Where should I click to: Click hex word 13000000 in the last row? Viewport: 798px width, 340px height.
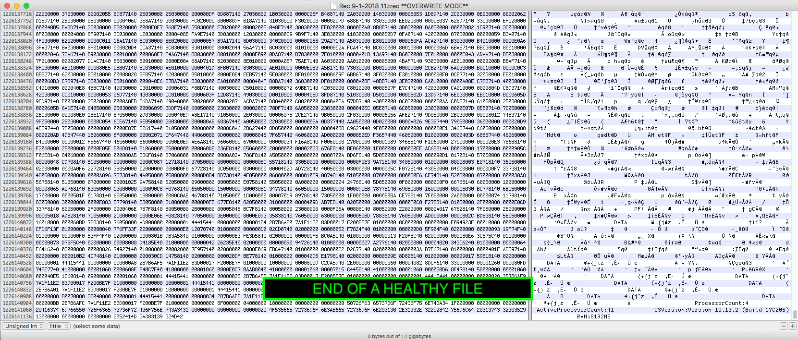(47, 316)
